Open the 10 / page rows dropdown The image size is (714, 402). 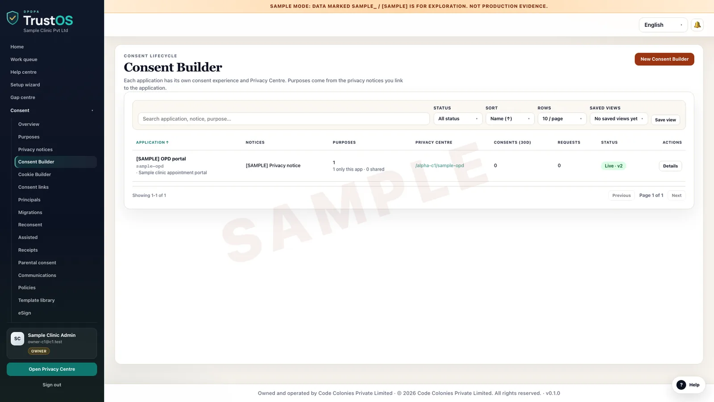(562, 119)
